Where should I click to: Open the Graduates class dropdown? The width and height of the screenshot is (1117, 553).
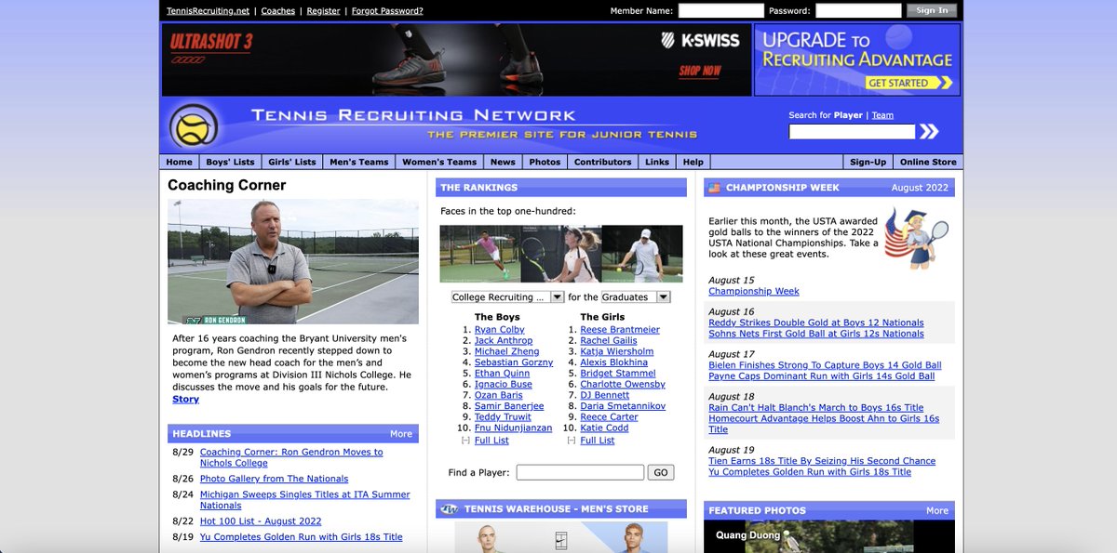pyautogui.click(x=636, y=297)
